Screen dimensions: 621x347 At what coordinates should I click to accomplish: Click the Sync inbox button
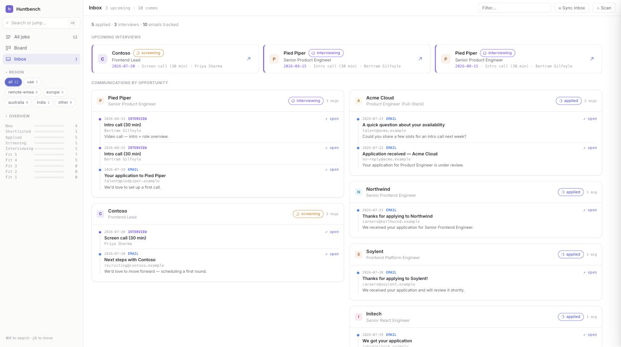(x=572, y=8)
